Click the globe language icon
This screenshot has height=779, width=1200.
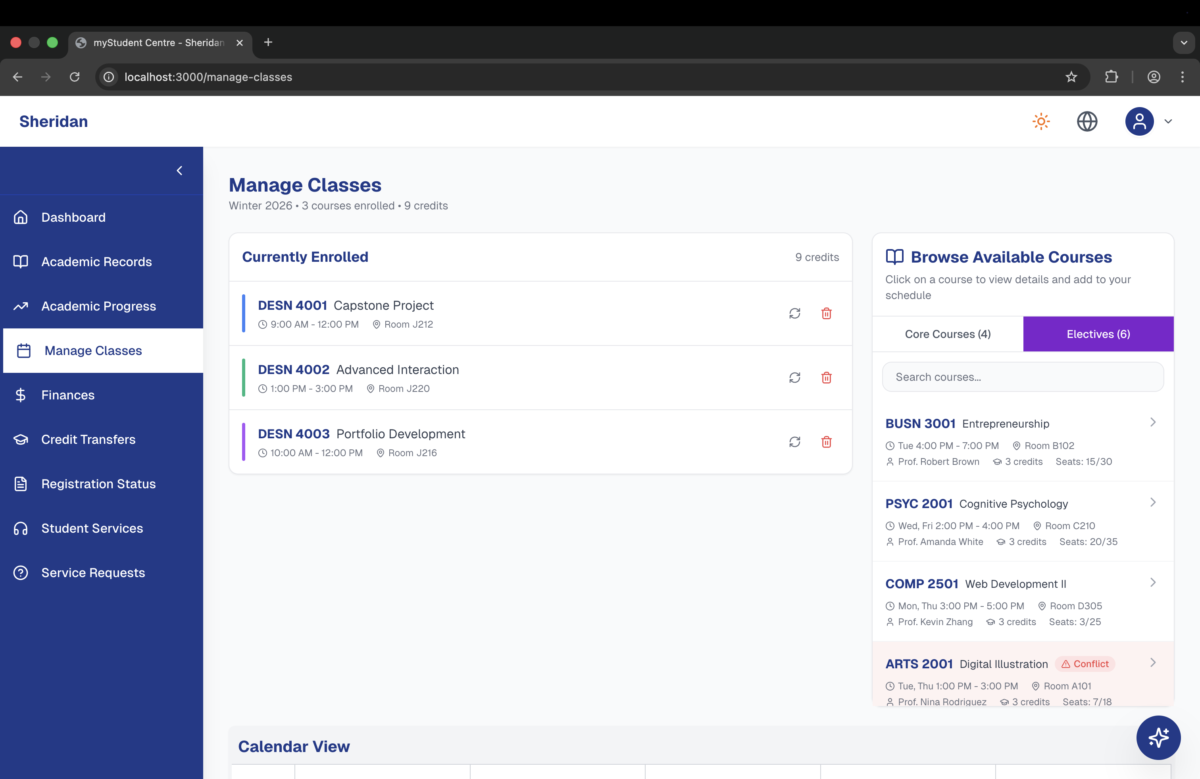[1087, 121]
